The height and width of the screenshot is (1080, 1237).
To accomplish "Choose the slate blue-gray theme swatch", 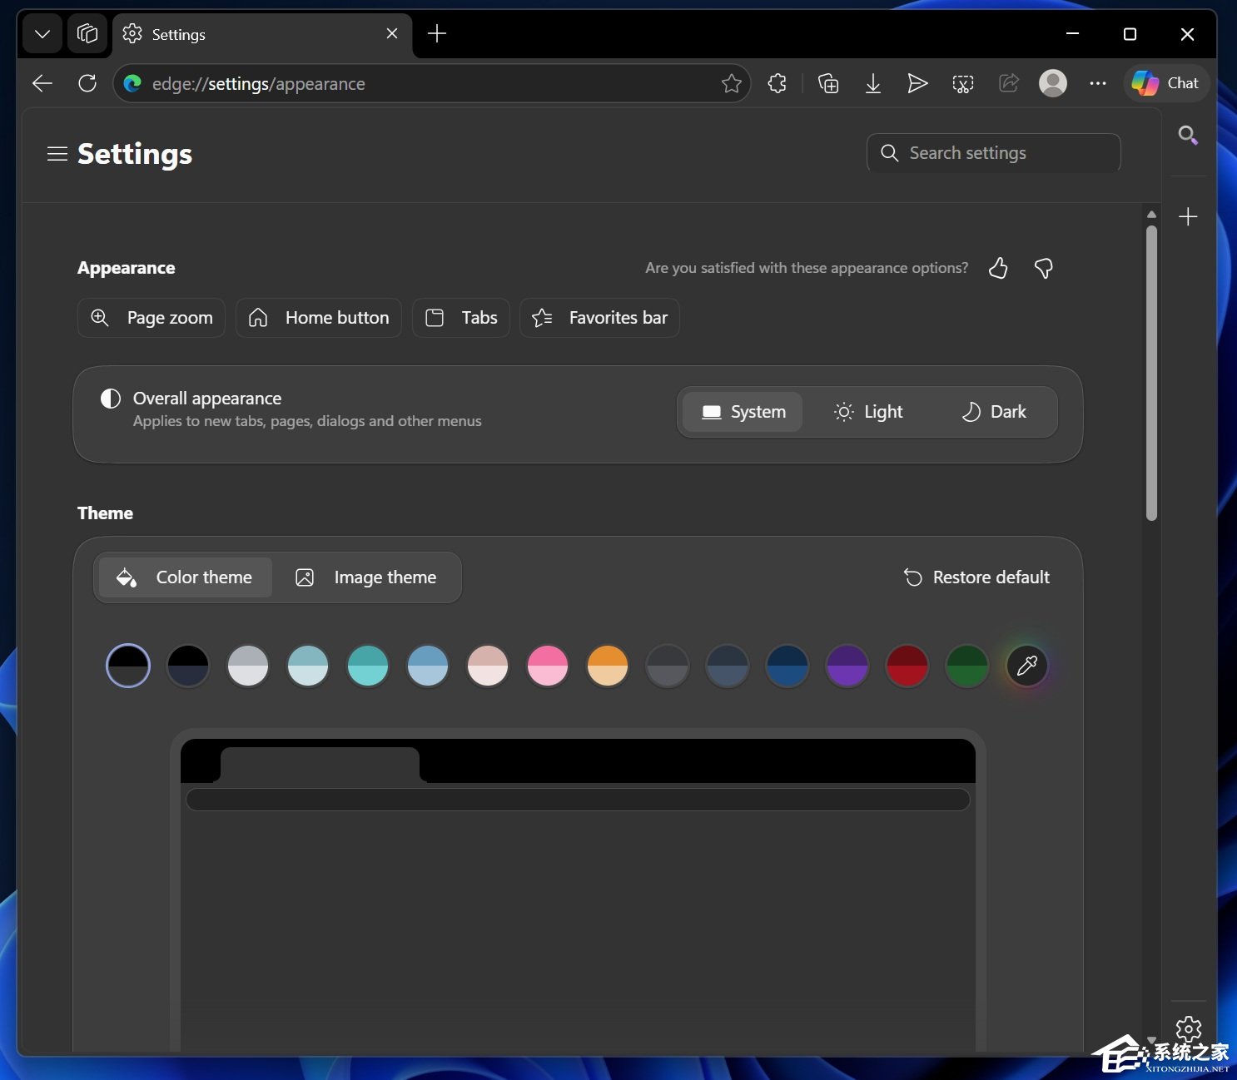I will tap(728, 666).
